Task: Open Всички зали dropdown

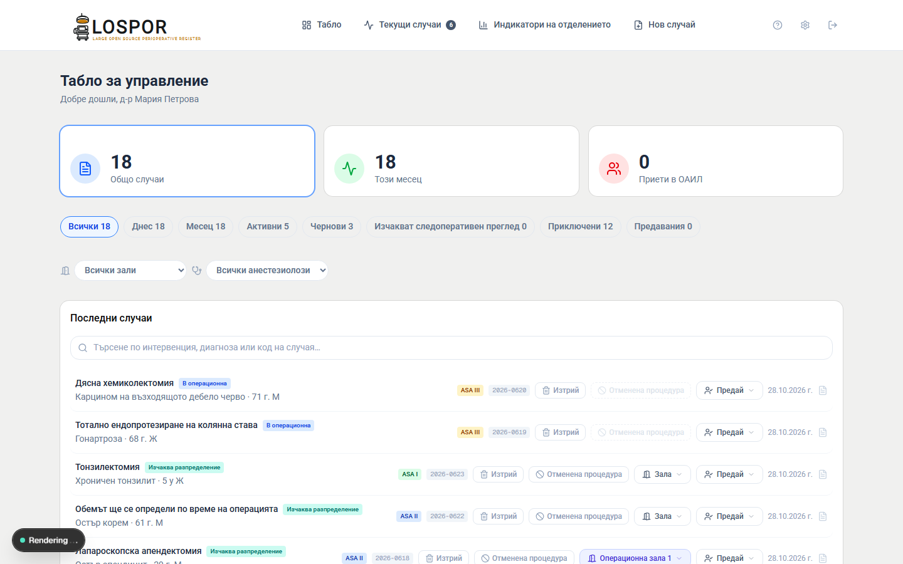Action: (x=130, y=270)
